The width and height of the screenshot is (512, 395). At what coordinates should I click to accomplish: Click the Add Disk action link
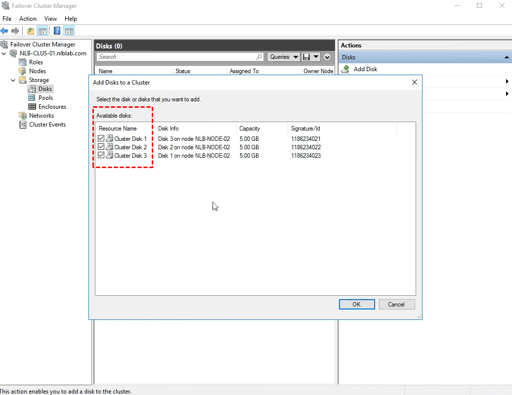click(365, 69)
